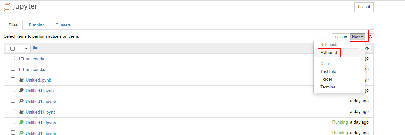Open the Untitled11.ipynb notebook link
This screenshot has height=135, width=405.
(x=41, y=112)
